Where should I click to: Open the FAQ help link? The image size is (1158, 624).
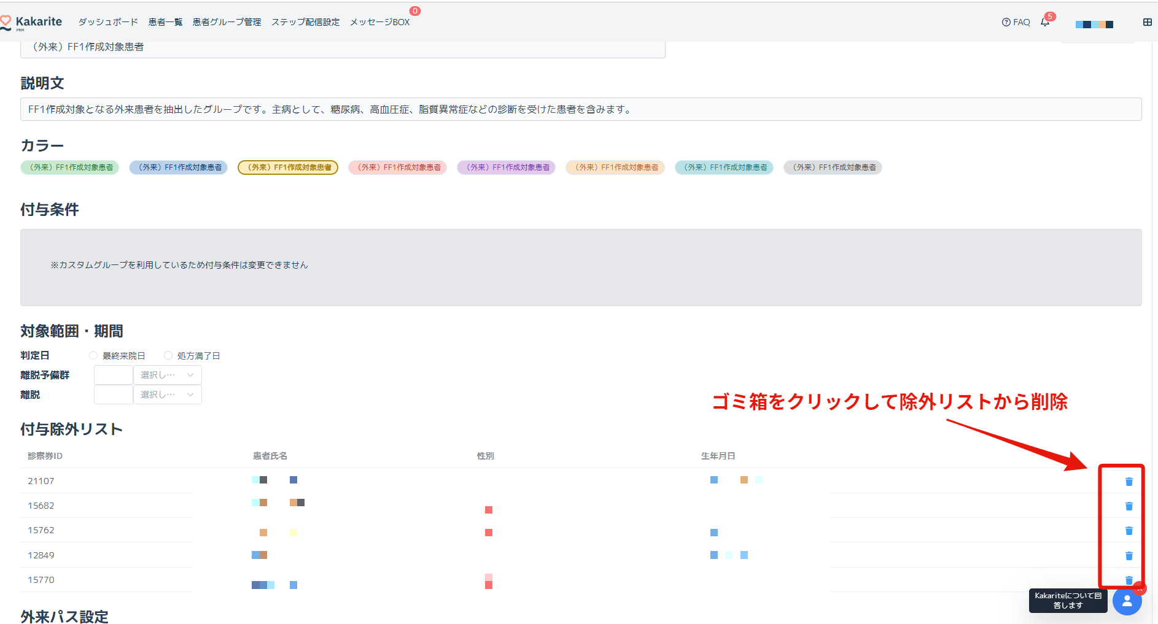click(x=1016, y=22)
